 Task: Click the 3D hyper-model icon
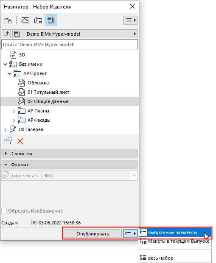tap(13, 55)
